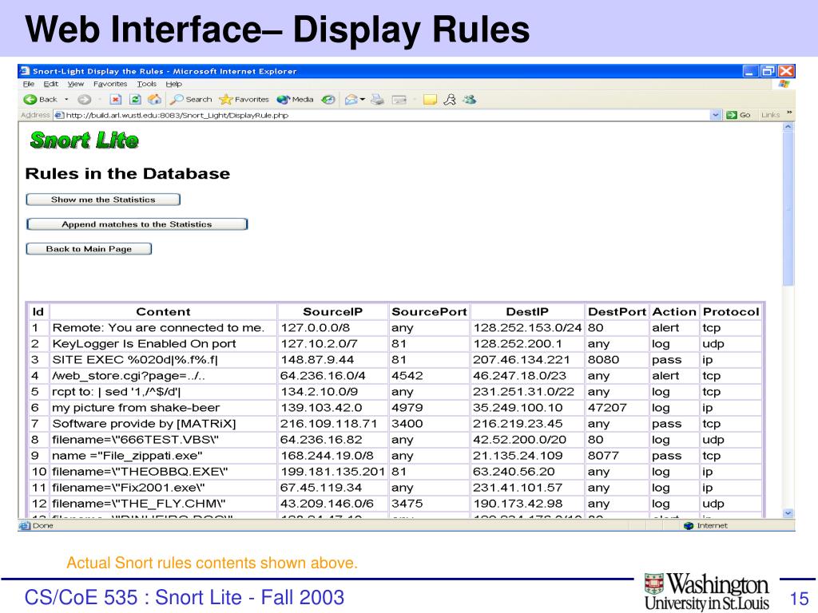Screen dimensions: 818x613
Task: Click the Content column header
Action: coord(163,312)
